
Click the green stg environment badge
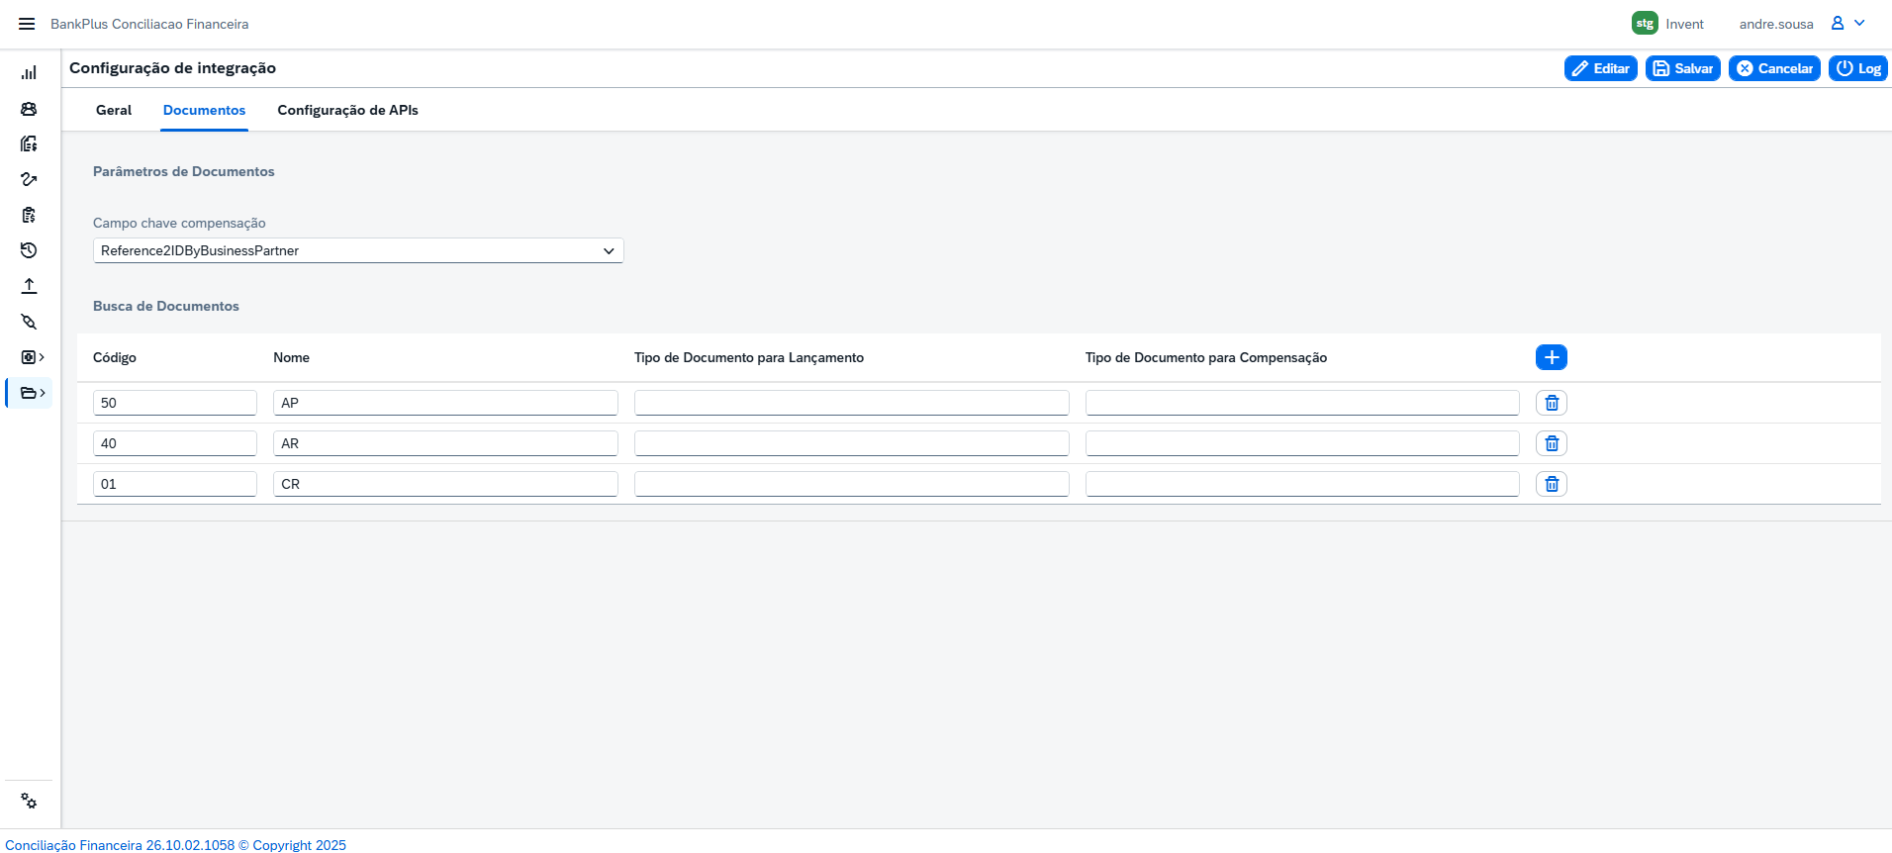point(1645,23)
